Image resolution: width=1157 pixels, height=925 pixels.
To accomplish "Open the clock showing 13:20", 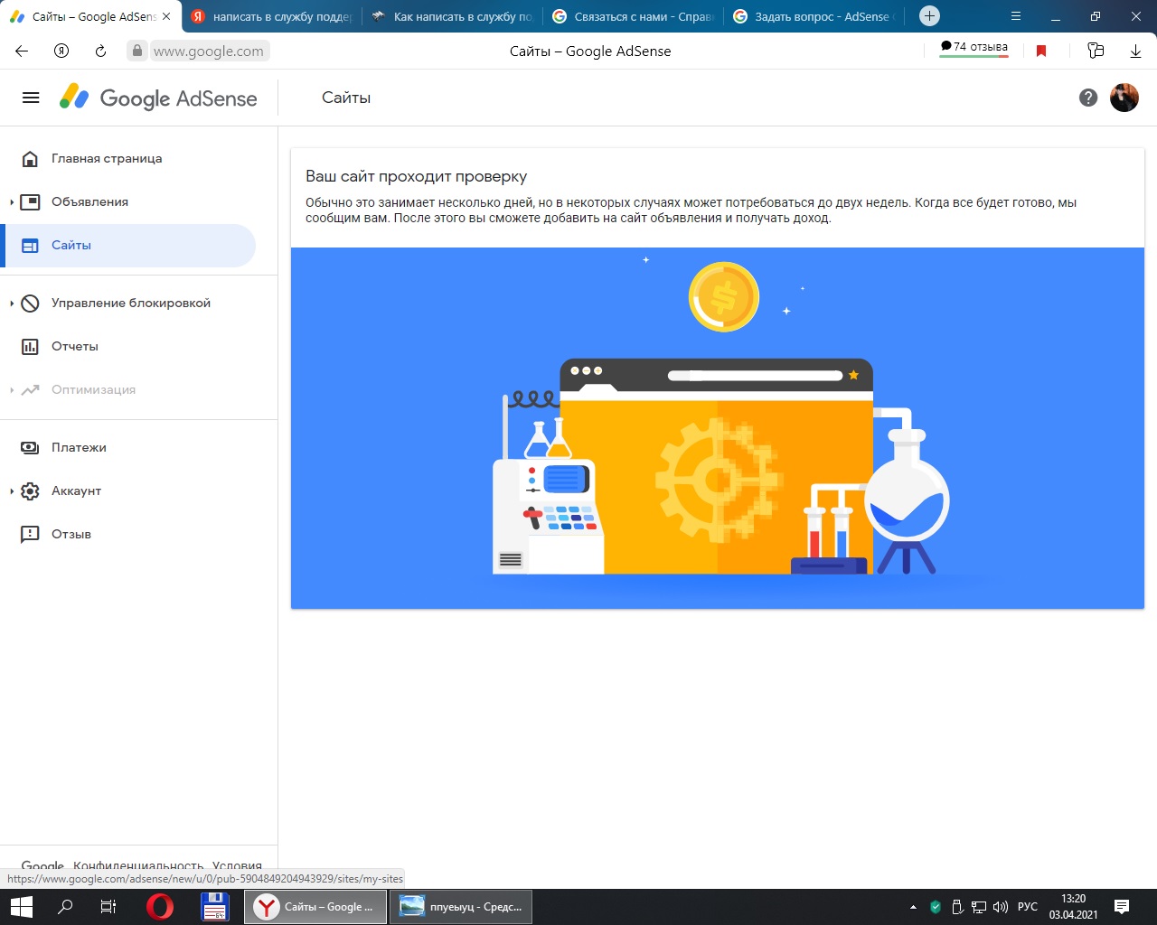I will click(x=1073, y=907).
